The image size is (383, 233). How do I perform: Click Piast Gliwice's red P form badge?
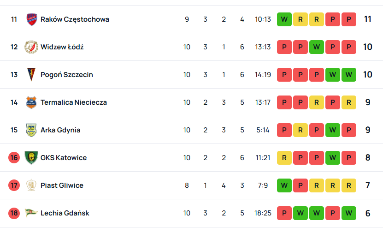(301, 185)
